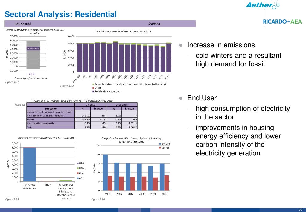Click the 'Increase in emissions' bullet
Image resolution: width=306 pixels, height=212 pixels.
pos(221,45)
